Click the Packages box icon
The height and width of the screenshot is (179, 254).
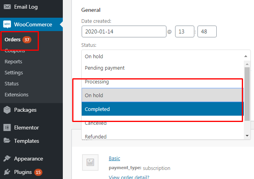[x=7, y=110]
